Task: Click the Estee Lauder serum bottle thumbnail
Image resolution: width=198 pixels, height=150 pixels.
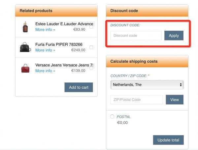Action: point(25,27)
